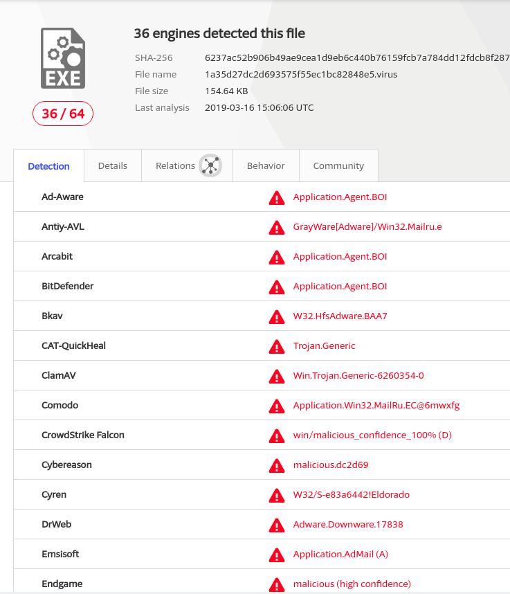This screenshot has width=510, height=594.
Task: Click the DrWeb engine name
Action: coord(57,524)
